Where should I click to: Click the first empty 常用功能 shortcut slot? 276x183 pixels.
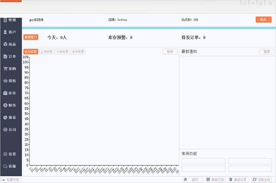tap(203, 161)
